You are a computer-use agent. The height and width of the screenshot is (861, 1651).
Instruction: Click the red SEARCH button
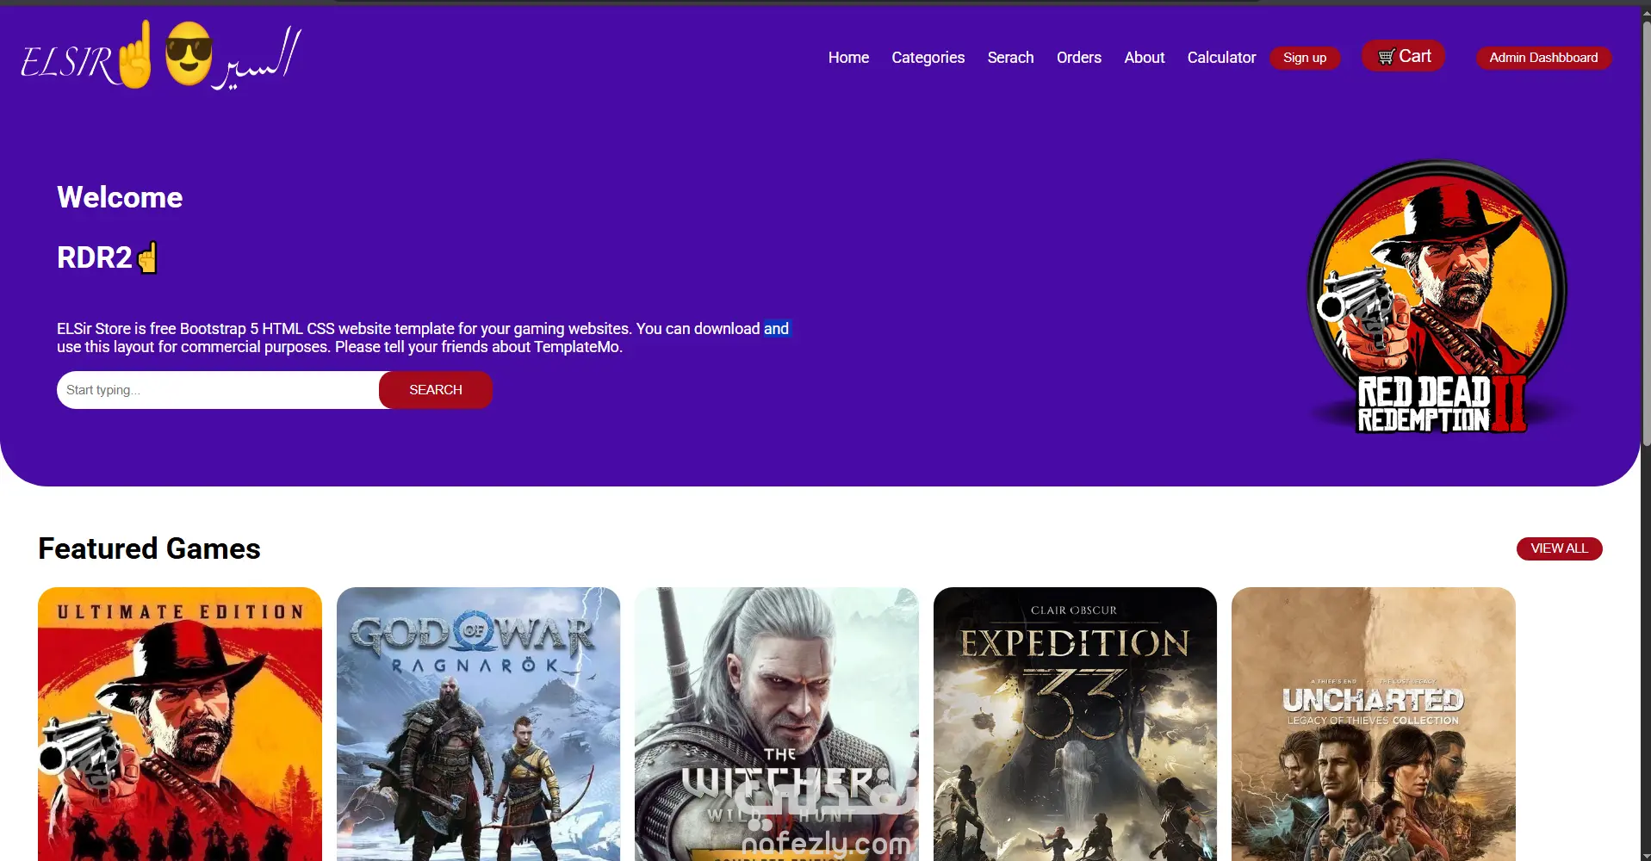pyautogui.click(x=436, y=390)
